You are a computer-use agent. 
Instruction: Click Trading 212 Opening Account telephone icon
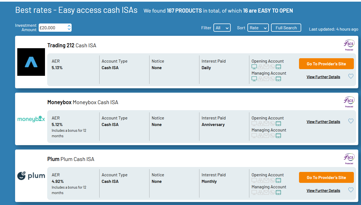[x=272, y=67]
